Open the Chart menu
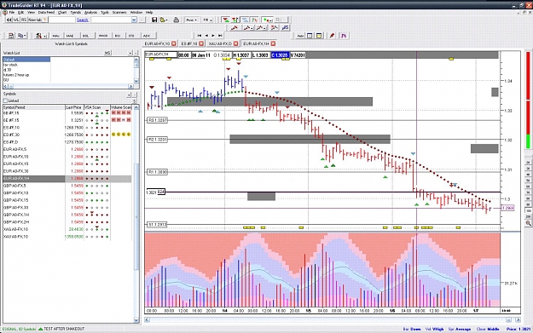The height and width of the screenshot is (333, 533). 62,12
